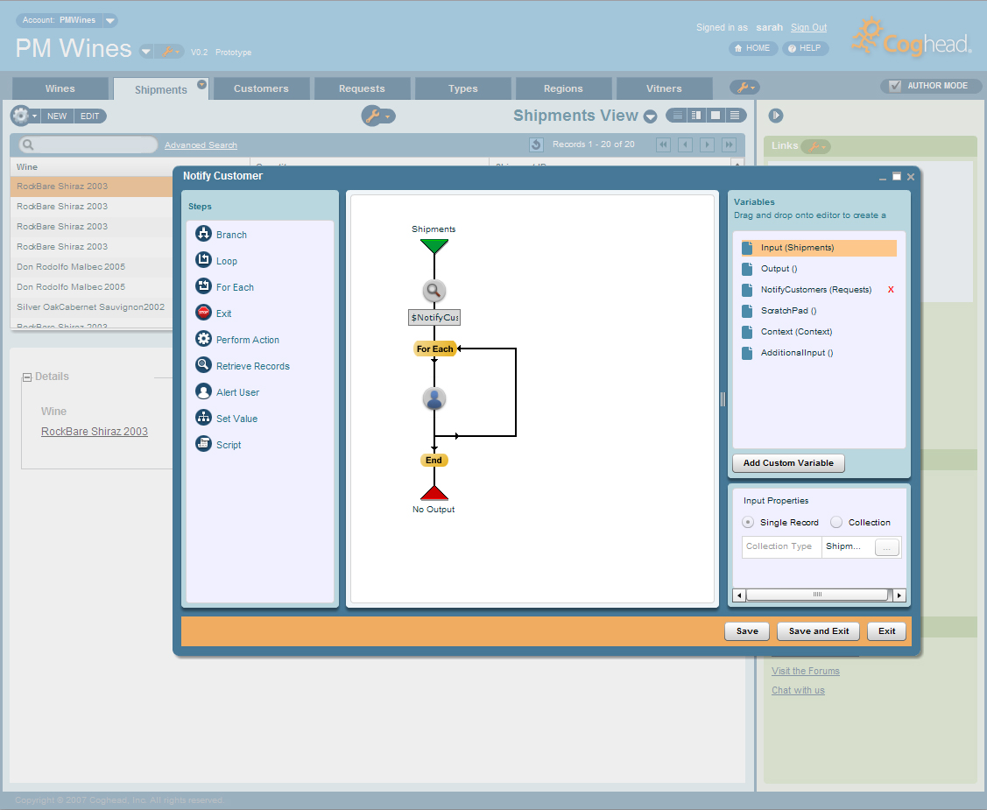Pick the Perform Action gear icon

(203, 340)
